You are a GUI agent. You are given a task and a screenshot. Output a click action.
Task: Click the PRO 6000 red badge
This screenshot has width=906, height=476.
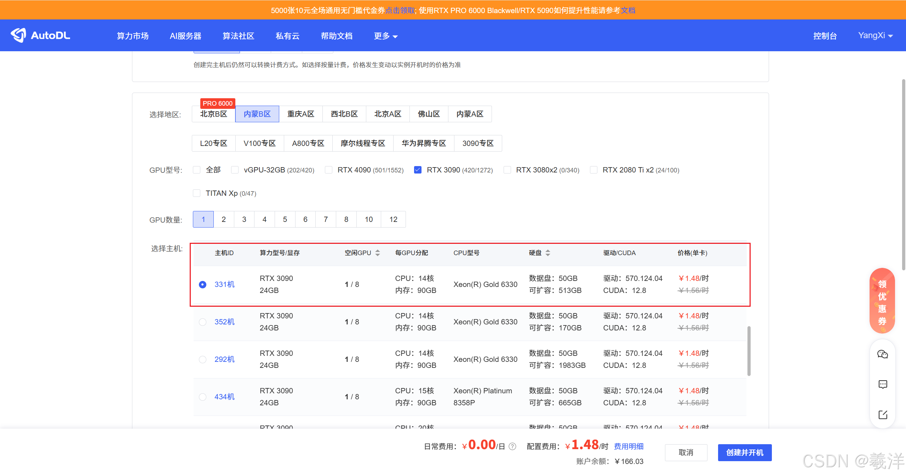[218, 104]
